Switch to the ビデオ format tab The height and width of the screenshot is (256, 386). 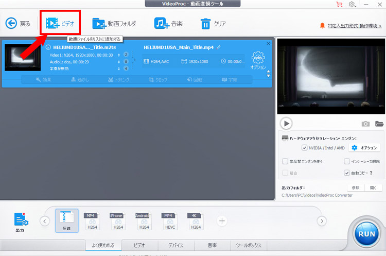(139, 245)
